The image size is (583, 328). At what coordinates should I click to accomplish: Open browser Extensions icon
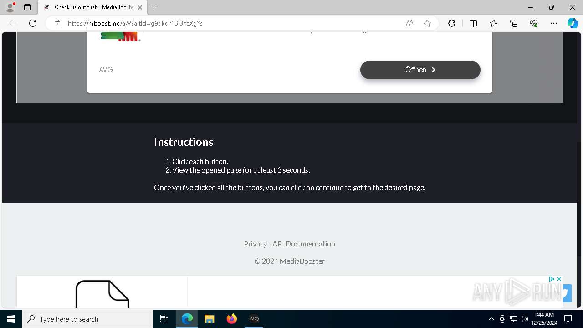(451, 23)
